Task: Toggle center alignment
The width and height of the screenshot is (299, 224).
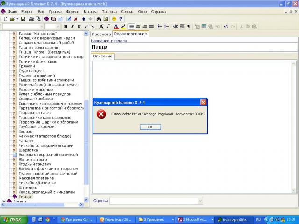Action: click(x=138, y=27)
